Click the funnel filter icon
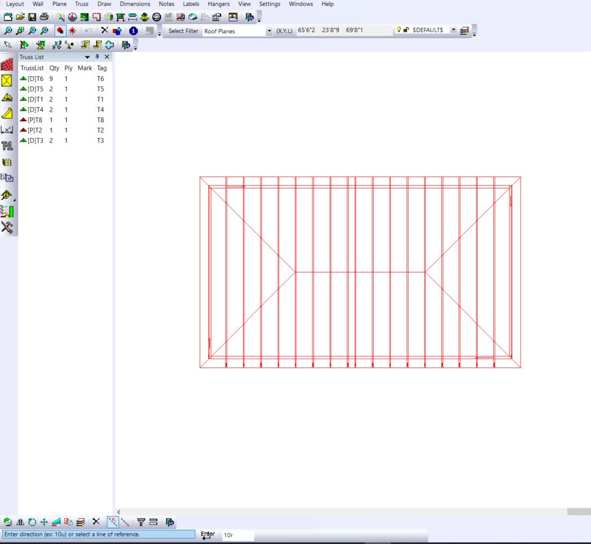 (x=141, y=521)
